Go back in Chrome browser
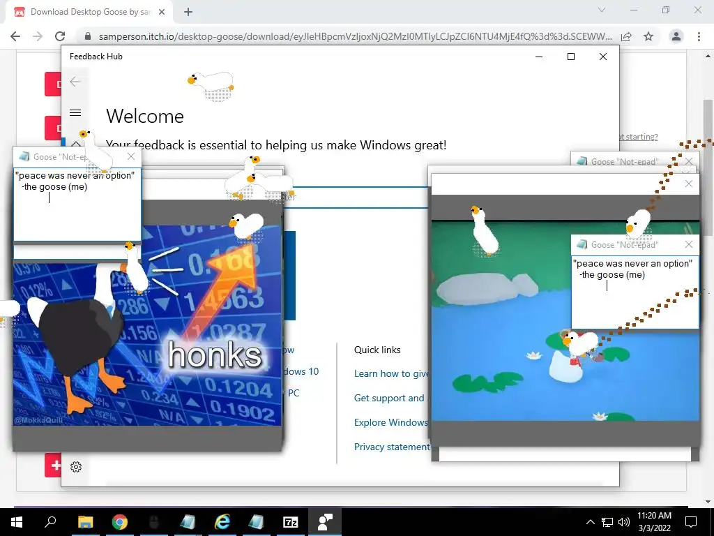Screen dimensions: 714x536 15,36
